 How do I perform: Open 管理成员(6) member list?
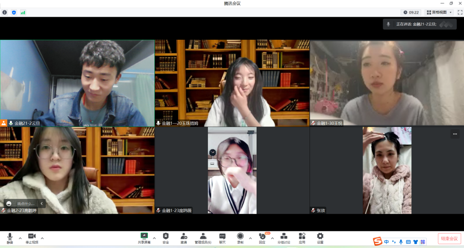click(203, 238)
